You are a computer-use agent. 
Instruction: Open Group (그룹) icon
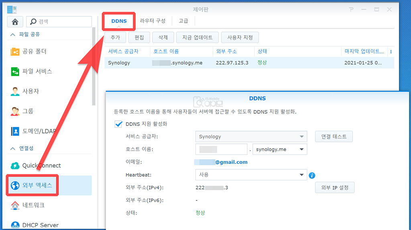point(15,111)
